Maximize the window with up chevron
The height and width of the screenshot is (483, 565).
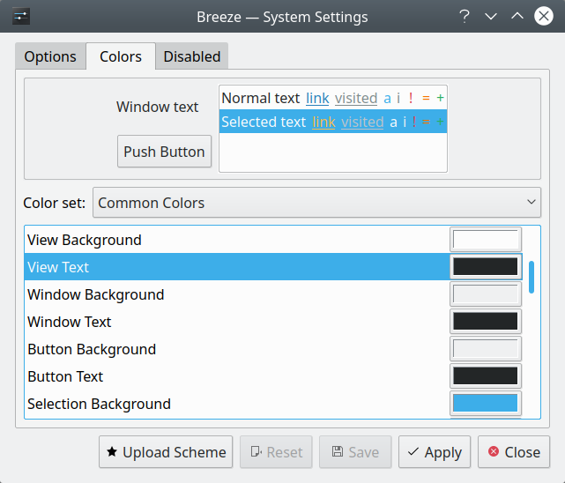[517, 17]
